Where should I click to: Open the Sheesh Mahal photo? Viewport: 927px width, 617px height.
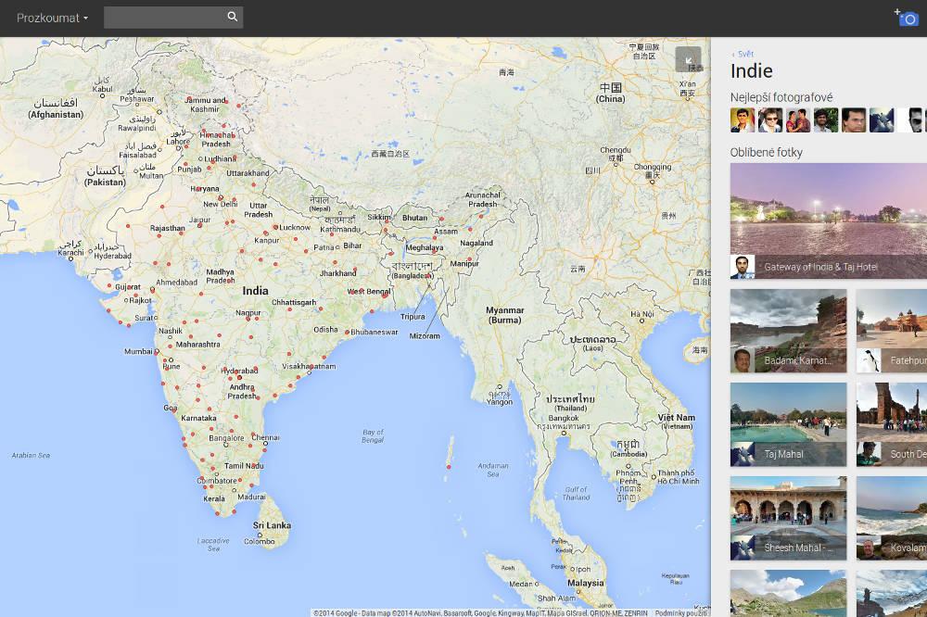coord(788,518)
